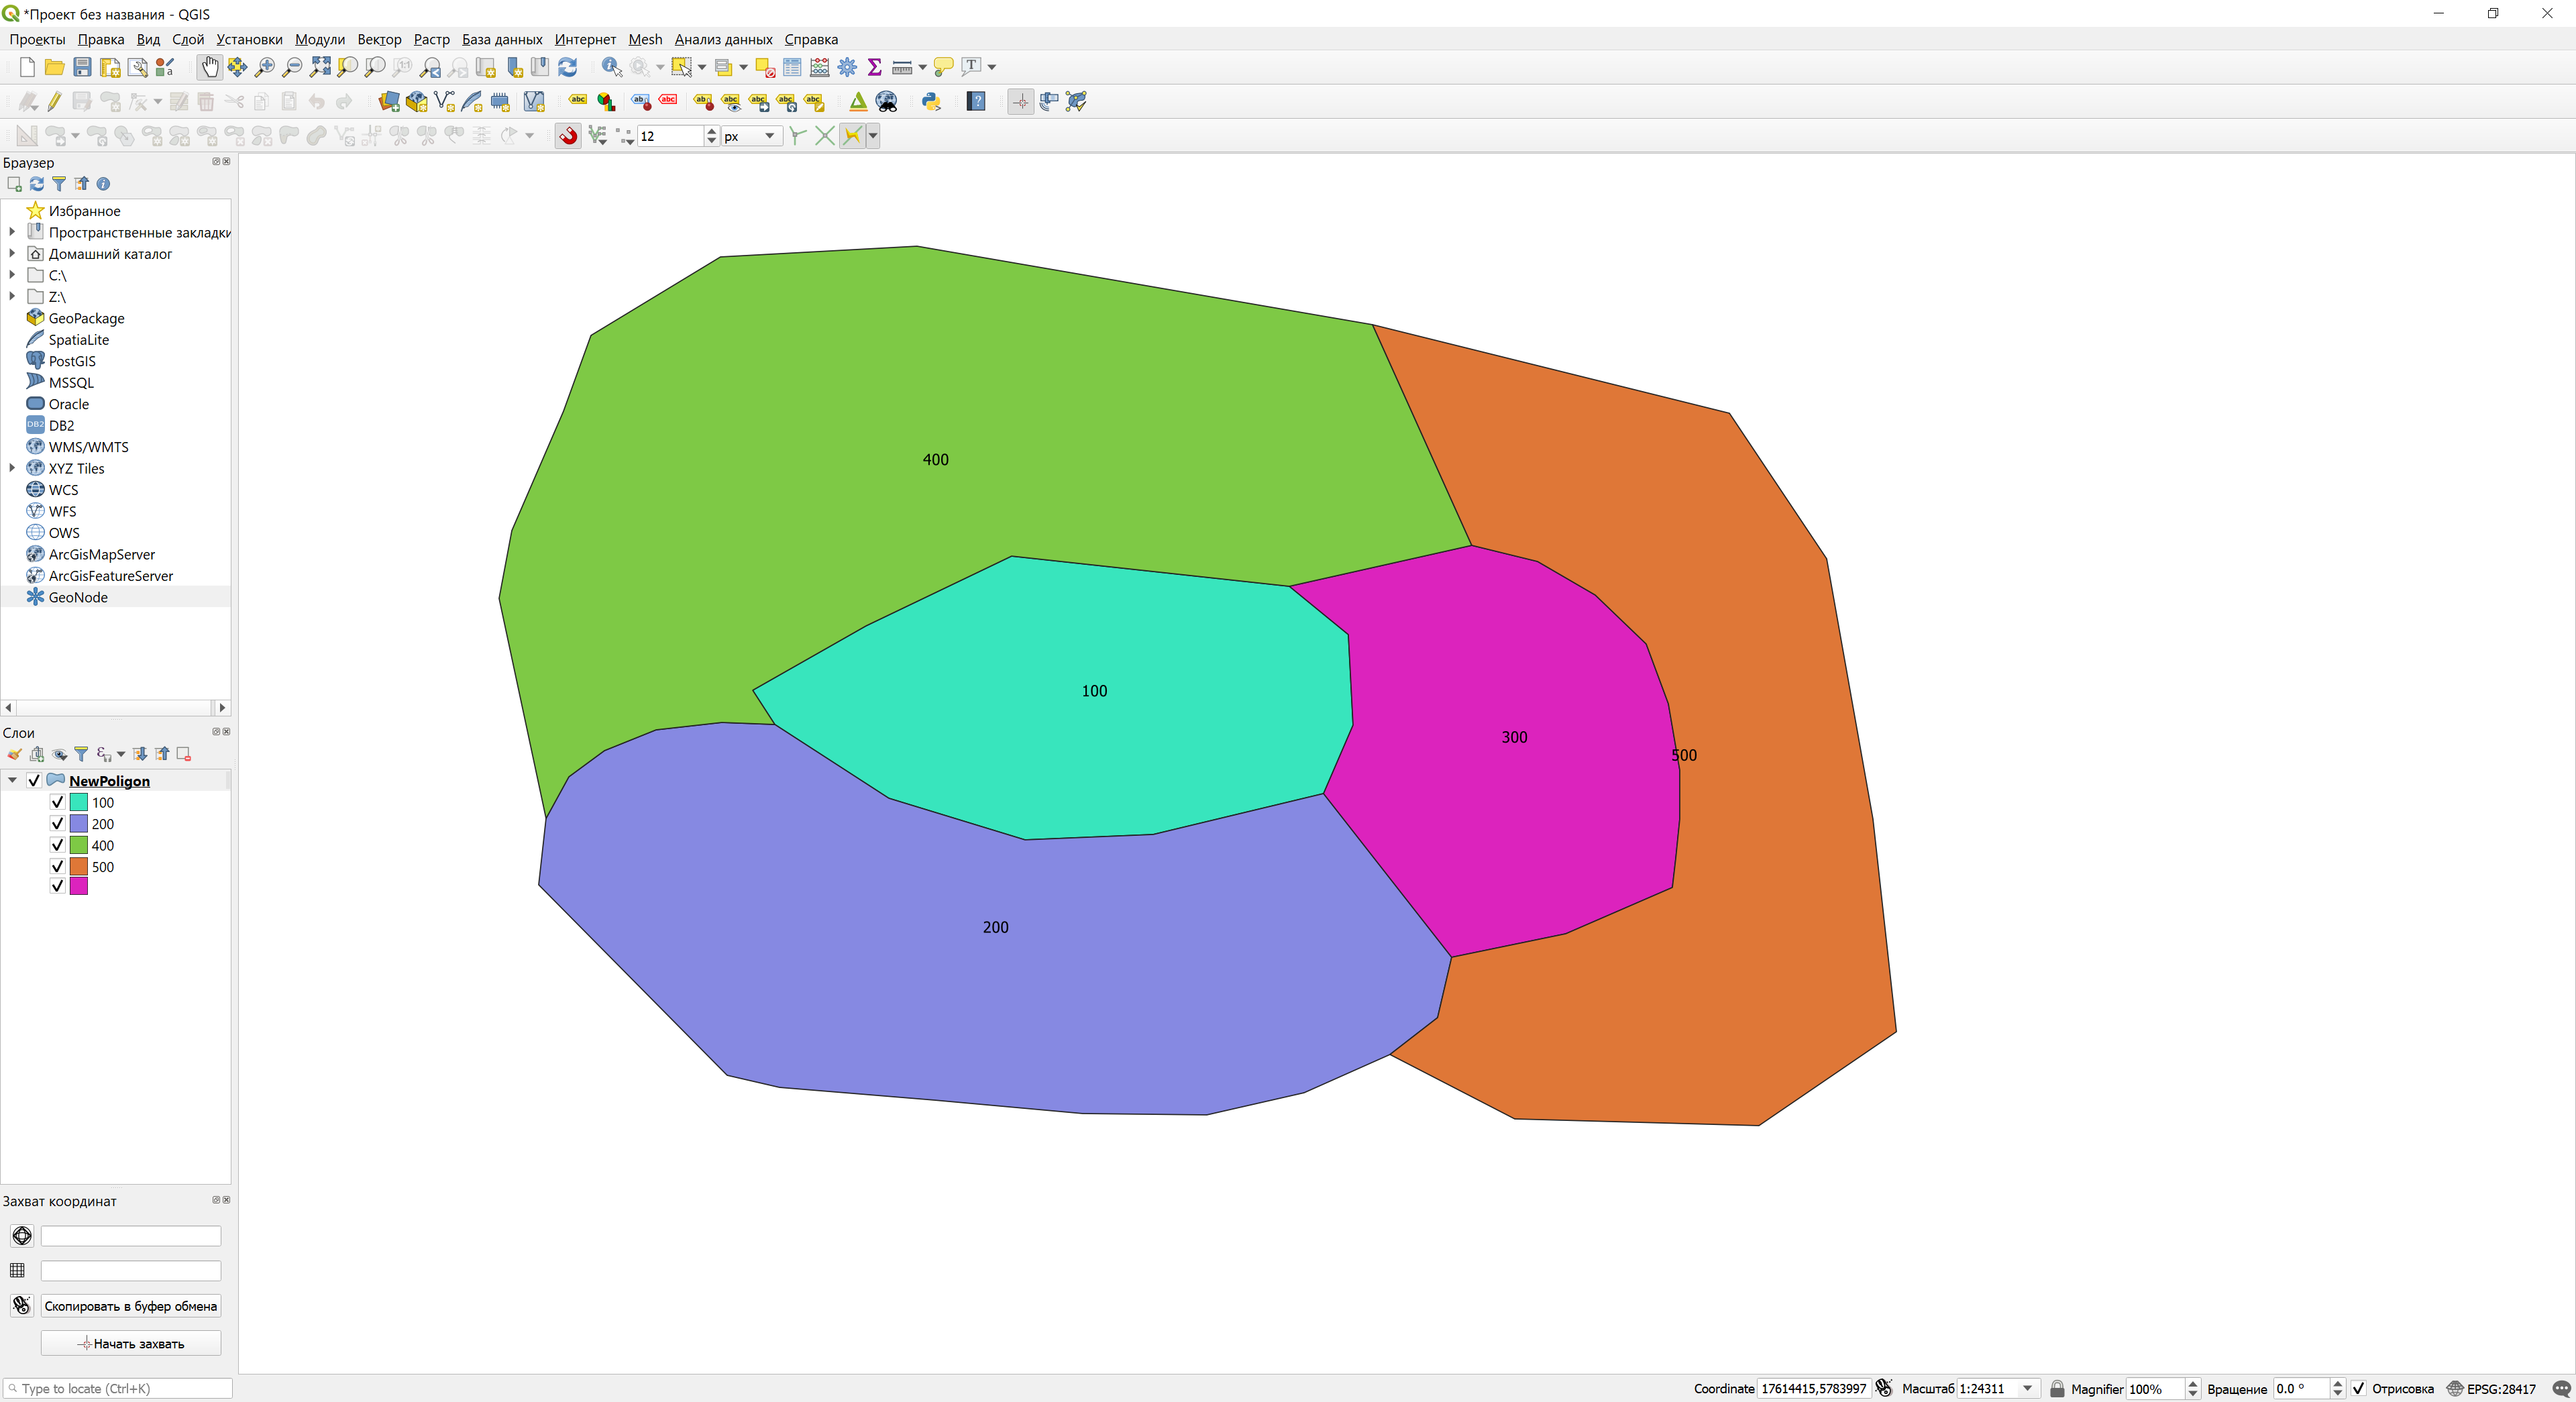
Task: Toggle editing with the pencil icon
Action: pos(55,101)
